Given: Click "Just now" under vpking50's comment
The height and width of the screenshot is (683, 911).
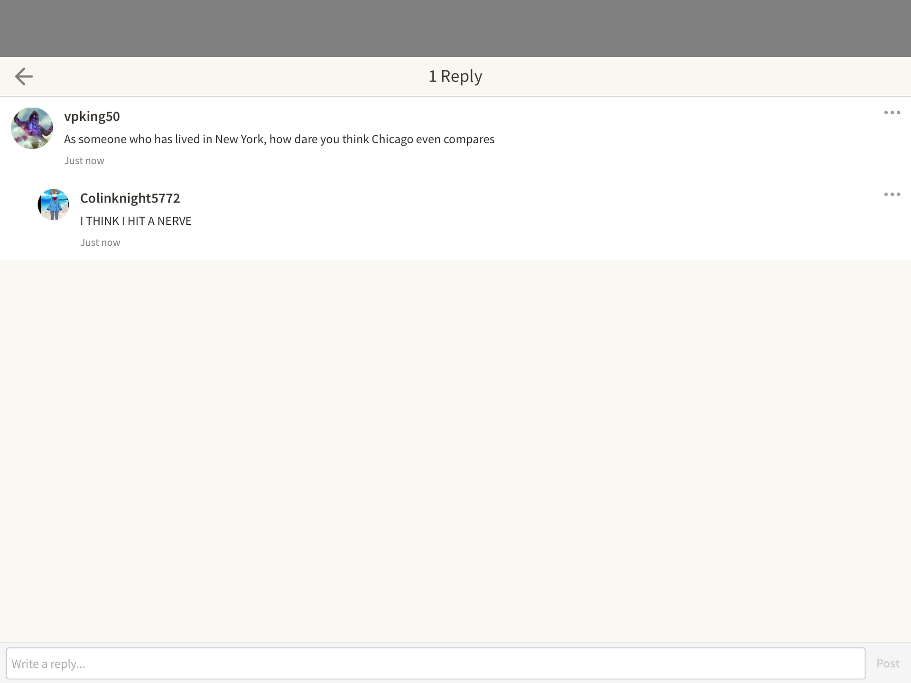Looking at the screenshot, I should click(x=84, y=161).
